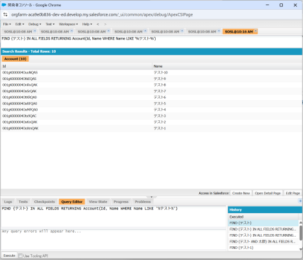Open the Help menu
Screen dimensions: 303x260
pos(87,24)
